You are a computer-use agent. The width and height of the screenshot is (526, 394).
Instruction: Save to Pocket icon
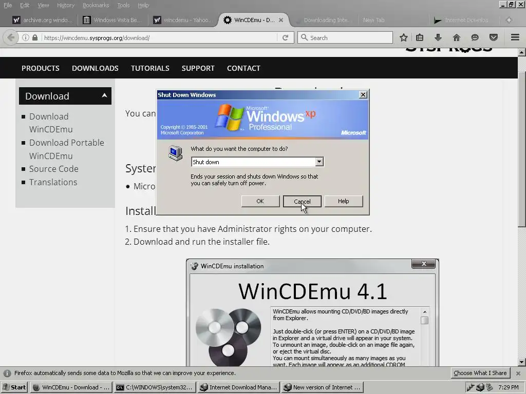(493, 37)
